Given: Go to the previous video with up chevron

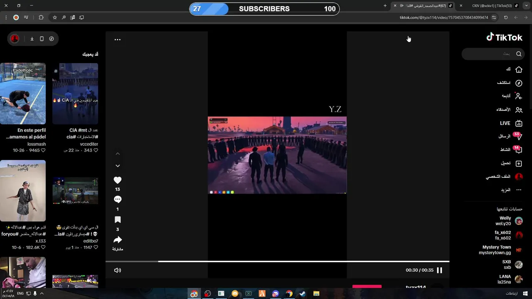Looking at the screenshot, I should point(118,154).
